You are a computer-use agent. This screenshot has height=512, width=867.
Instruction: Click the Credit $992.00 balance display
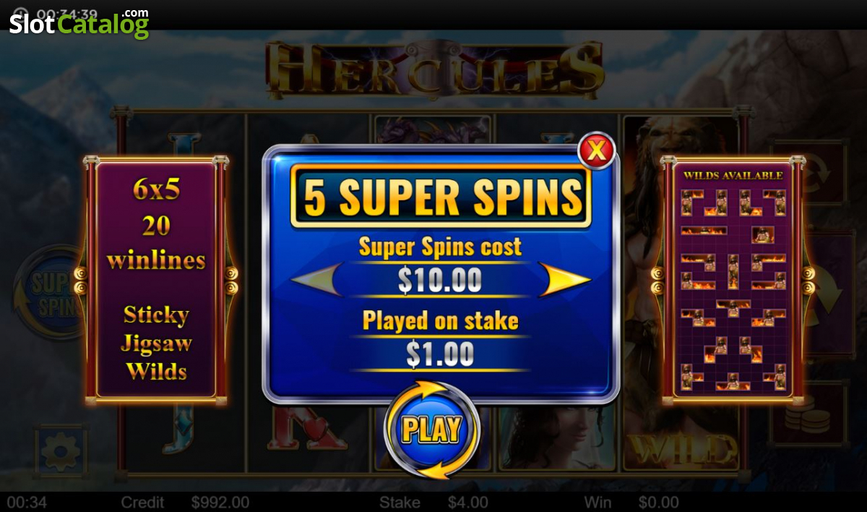point(185,503)
